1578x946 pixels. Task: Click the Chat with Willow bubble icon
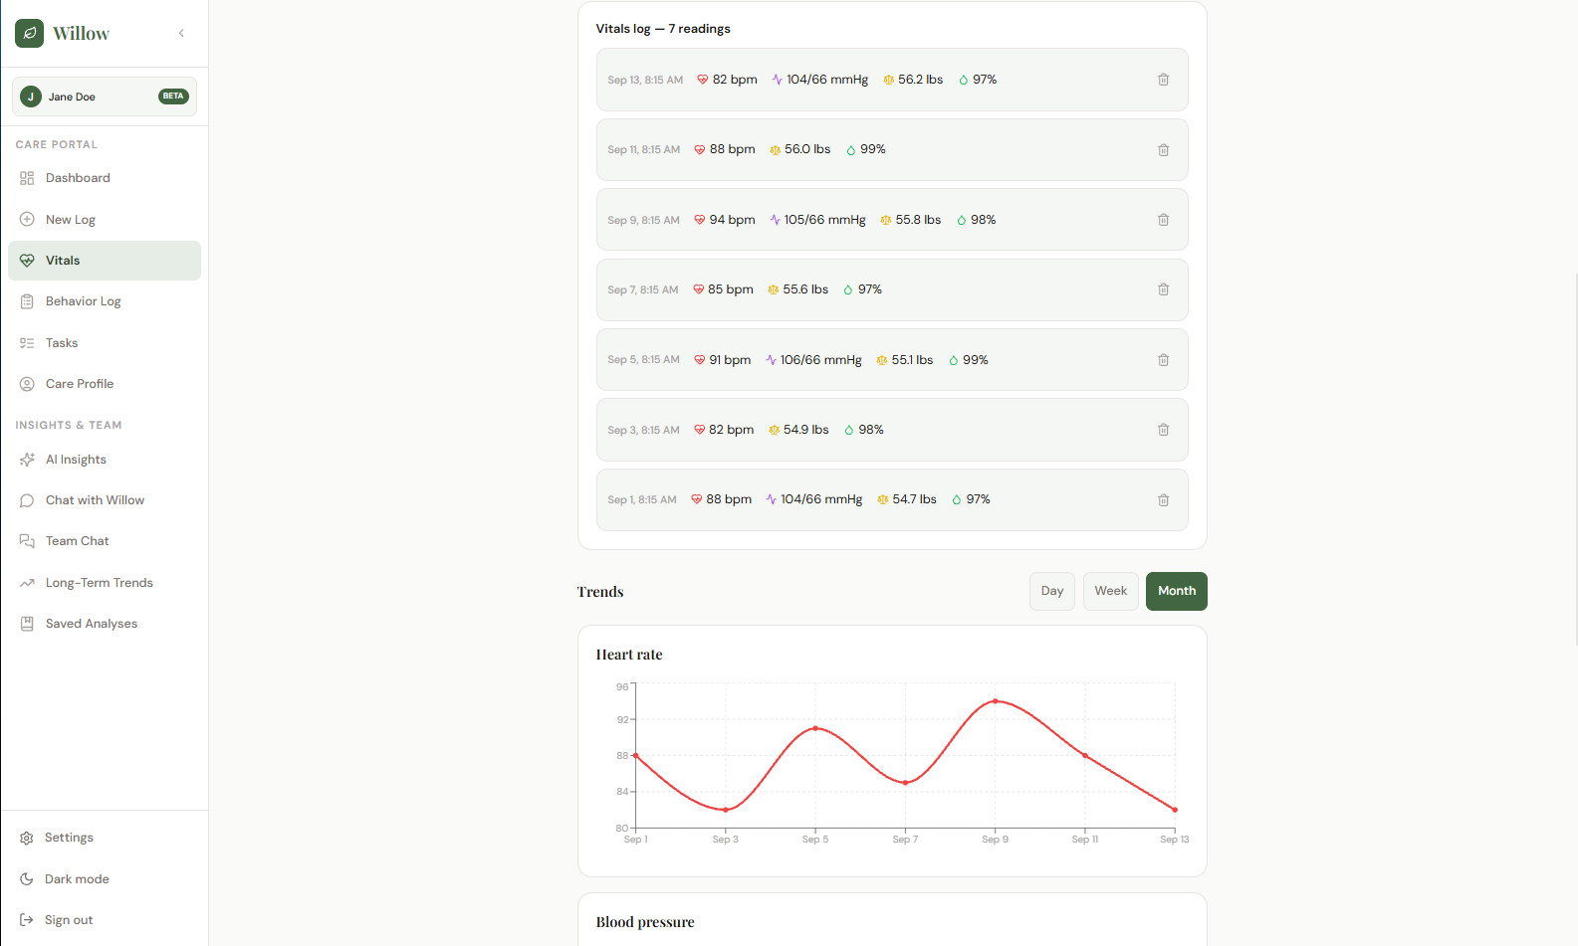pyautogui.click(x=27, y=500)
